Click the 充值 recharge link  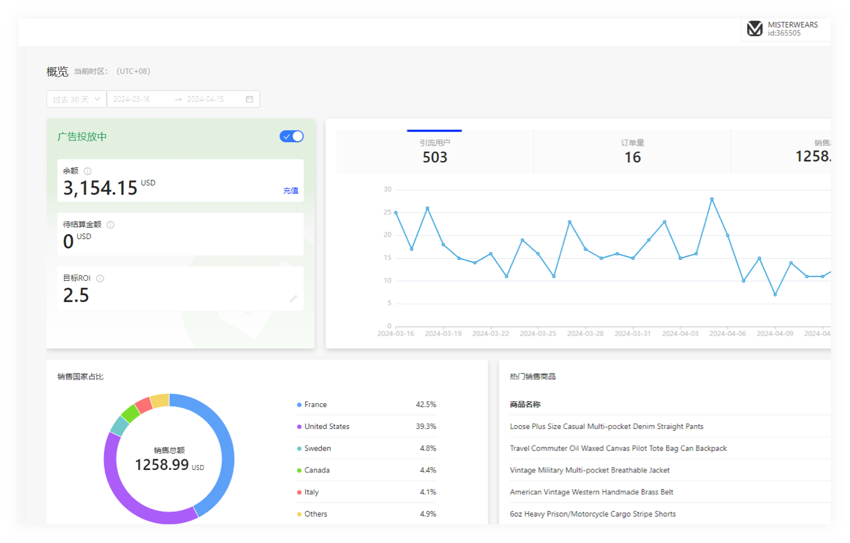click(290, 190)
